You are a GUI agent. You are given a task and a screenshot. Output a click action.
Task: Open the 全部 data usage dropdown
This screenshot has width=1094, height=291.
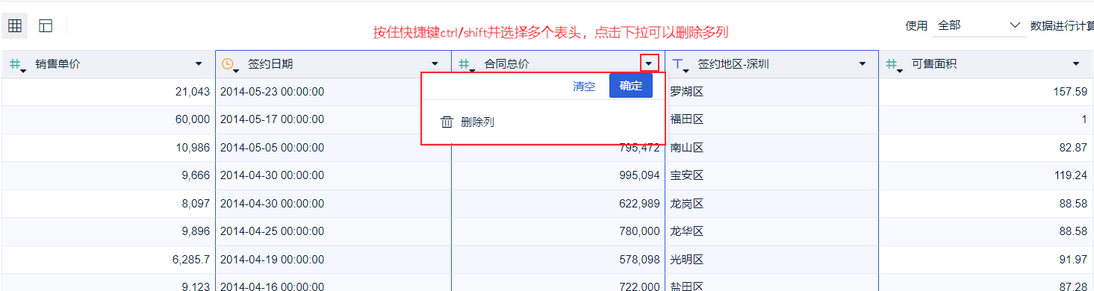(x=979, y=25)
